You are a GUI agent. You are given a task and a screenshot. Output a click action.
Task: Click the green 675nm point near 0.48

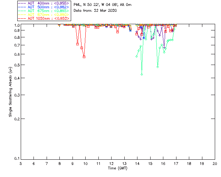(157, 67)
